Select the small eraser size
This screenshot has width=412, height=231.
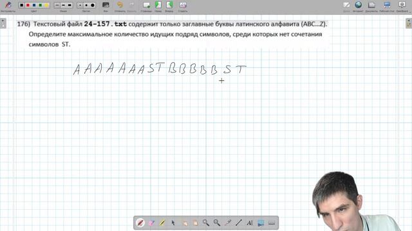(80, 5)
